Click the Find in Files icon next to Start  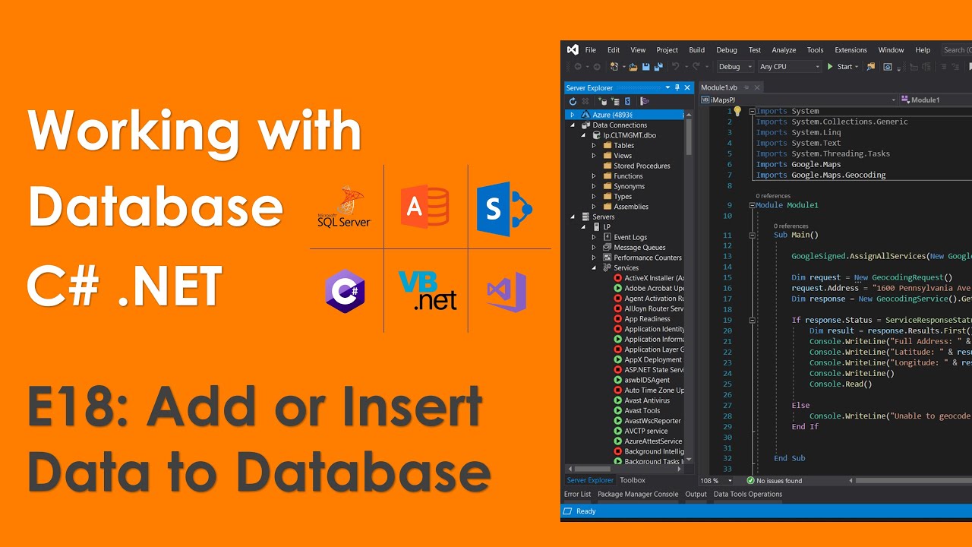click(x=870, y=67)
